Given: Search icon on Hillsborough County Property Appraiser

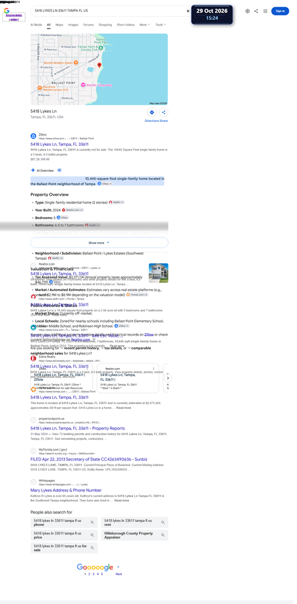Looking at the screenshot, I should click(x=163, y=535).
